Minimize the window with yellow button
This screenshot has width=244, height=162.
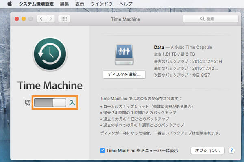(24, 19)
